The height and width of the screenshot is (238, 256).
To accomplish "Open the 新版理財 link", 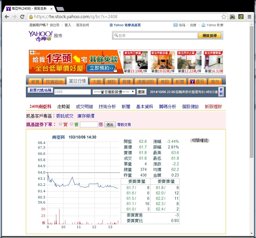I will 213,107.
